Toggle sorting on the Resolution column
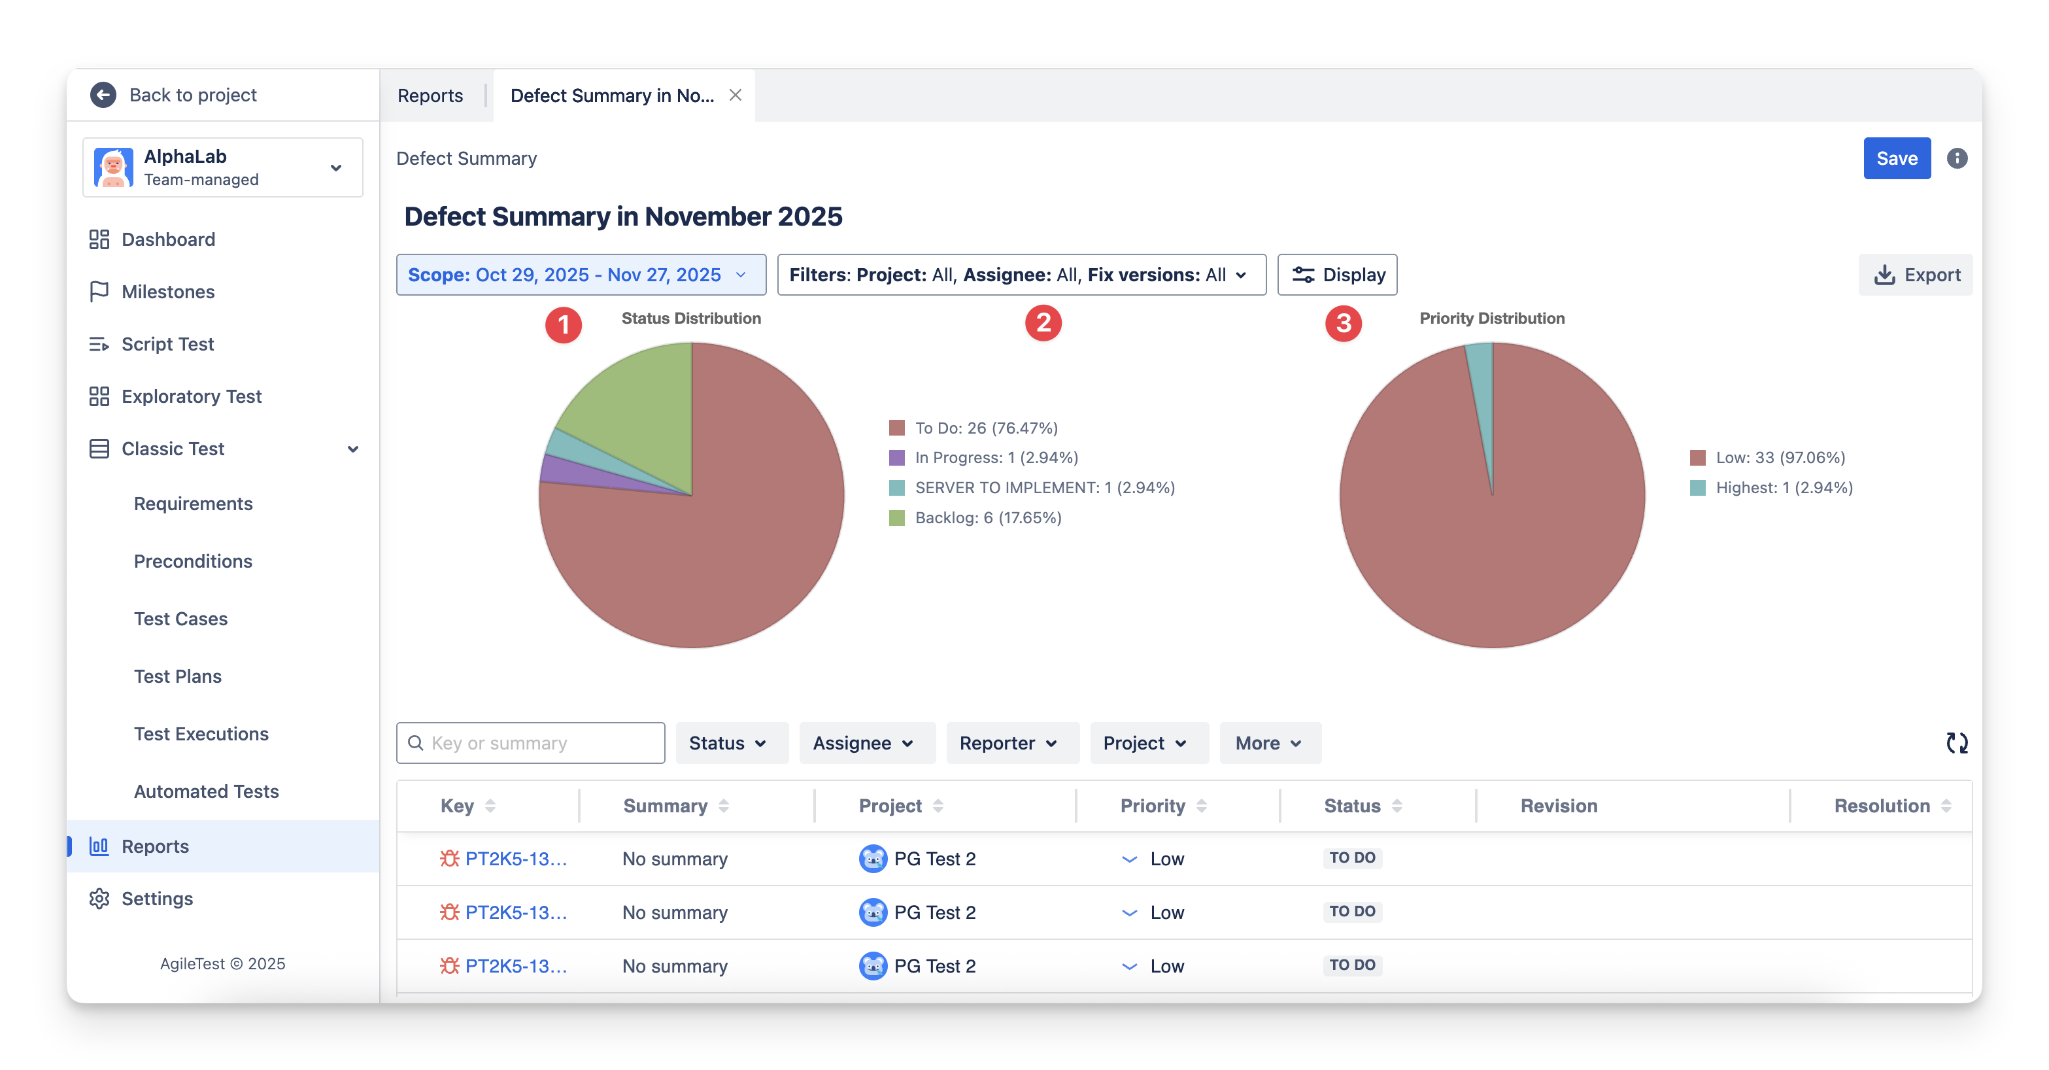This screenshot has width=2049, height=1070. pyautogui.click(x=1946, y=806)
